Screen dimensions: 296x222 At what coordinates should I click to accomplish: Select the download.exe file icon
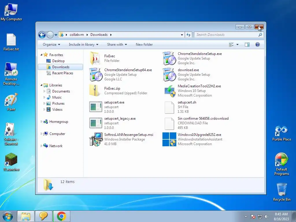[169, 75]
